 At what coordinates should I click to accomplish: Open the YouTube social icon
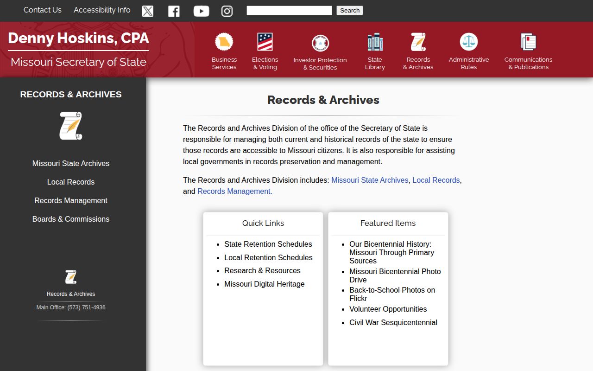click(201, 11)
